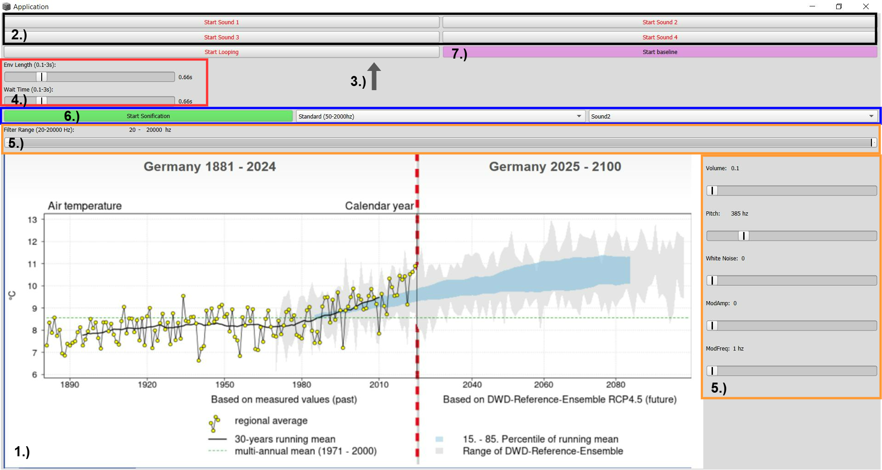Image resolution: width=882 pixels, height=470 pixels.
Task: Click the Wait Time (0.1-3s) label
Action: tap(28, 90)
